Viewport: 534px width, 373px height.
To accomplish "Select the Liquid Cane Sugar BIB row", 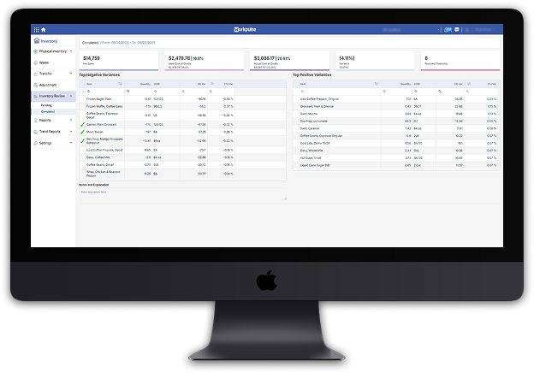I will coord(396,165).
